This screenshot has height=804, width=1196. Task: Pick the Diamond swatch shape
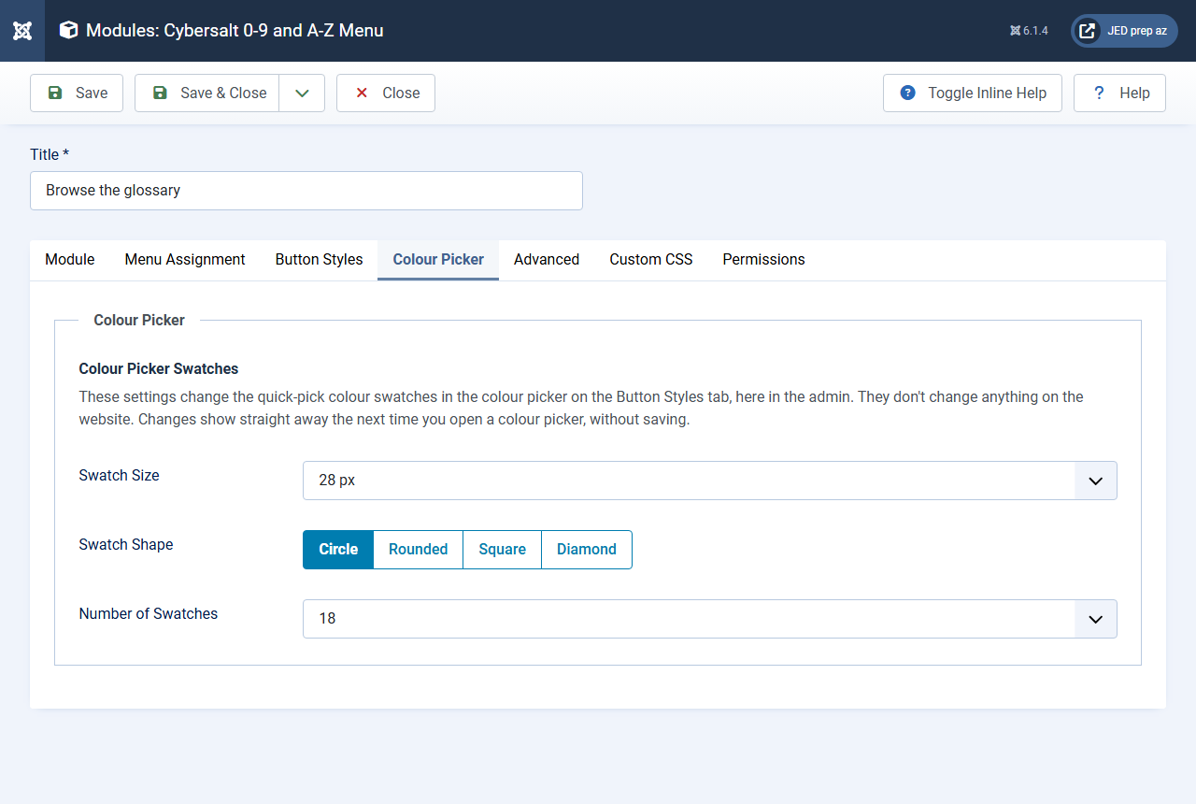point(587,550)
